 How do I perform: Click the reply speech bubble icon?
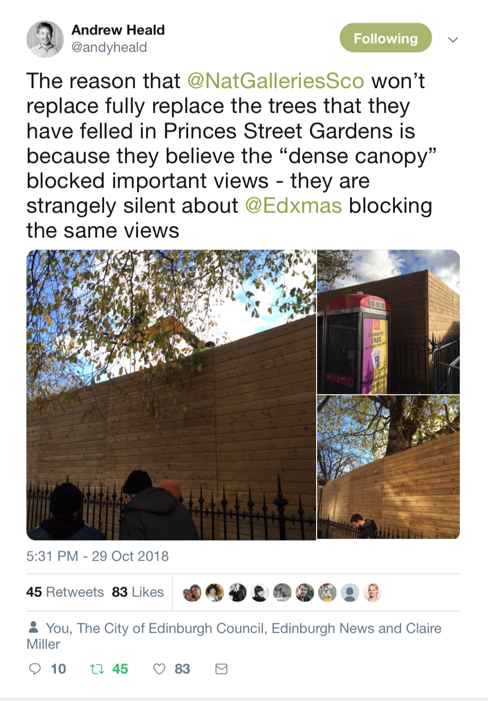(35, 669)
